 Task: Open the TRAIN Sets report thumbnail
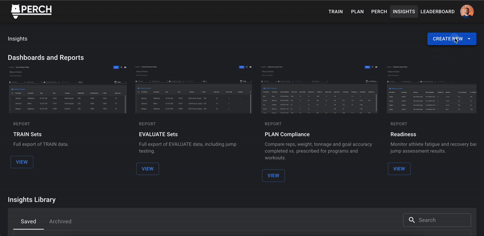coord(67,89)
